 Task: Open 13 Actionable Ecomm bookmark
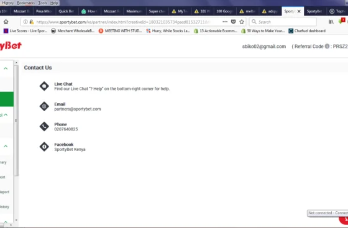click(216, 31)
